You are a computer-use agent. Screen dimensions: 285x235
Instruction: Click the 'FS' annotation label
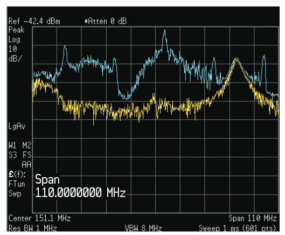pos(27,155)
